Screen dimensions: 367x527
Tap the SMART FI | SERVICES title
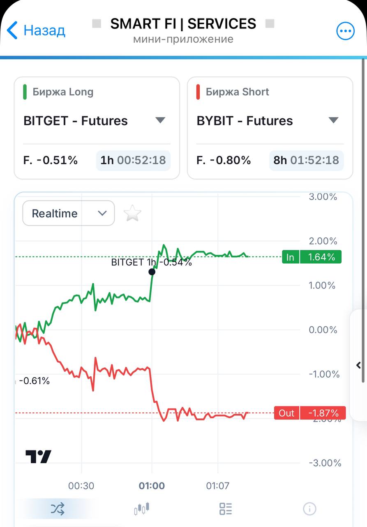pos(183,24)
